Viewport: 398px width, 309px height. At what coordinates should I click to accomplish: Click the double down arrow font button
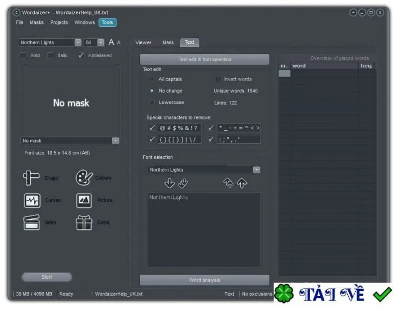pyautogui.click(x=183, y=183)
